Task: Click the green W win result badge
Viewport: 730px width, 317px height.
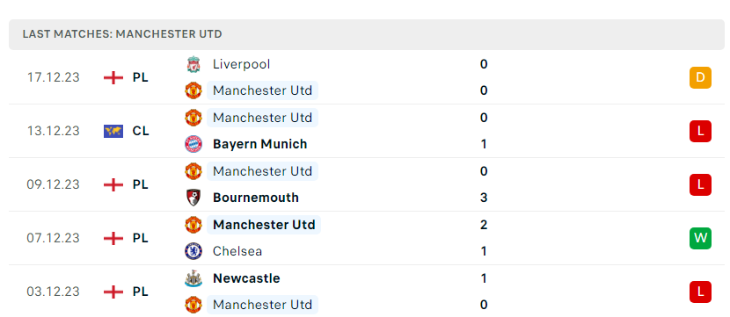Action: click(x=700, y=239)
